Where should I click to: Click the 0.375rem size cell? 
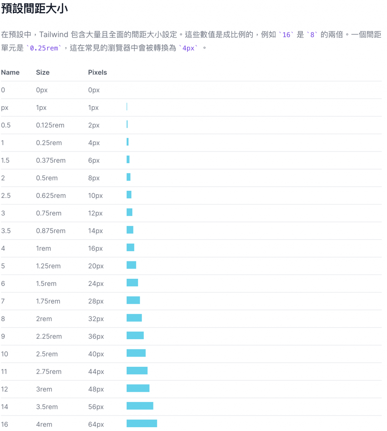pos(51,161)
